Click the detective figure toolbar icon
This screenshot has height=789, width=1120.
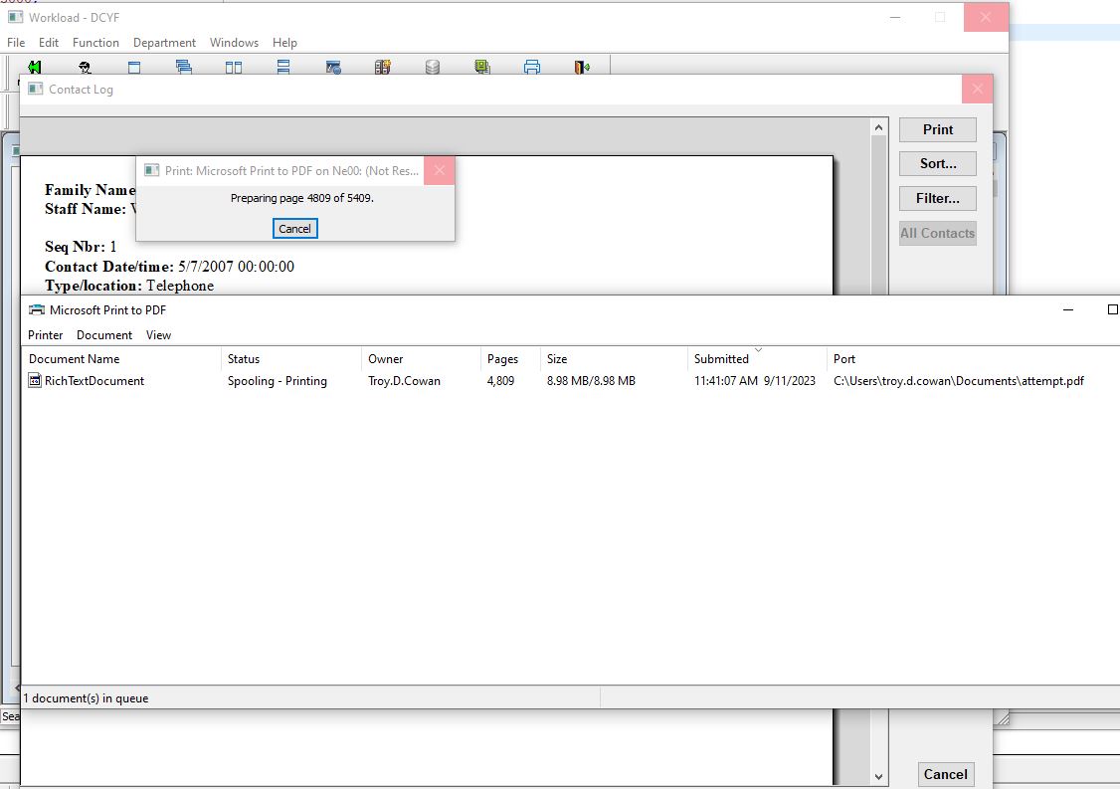click(85, 68)
